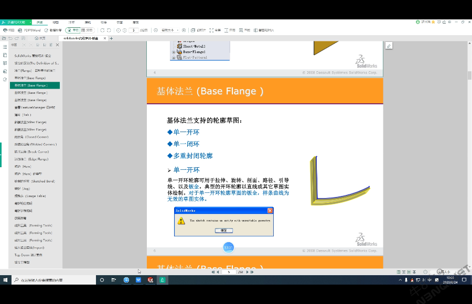
Task: Open the Closed Corner bookmark
Action: tap(31, 137)
